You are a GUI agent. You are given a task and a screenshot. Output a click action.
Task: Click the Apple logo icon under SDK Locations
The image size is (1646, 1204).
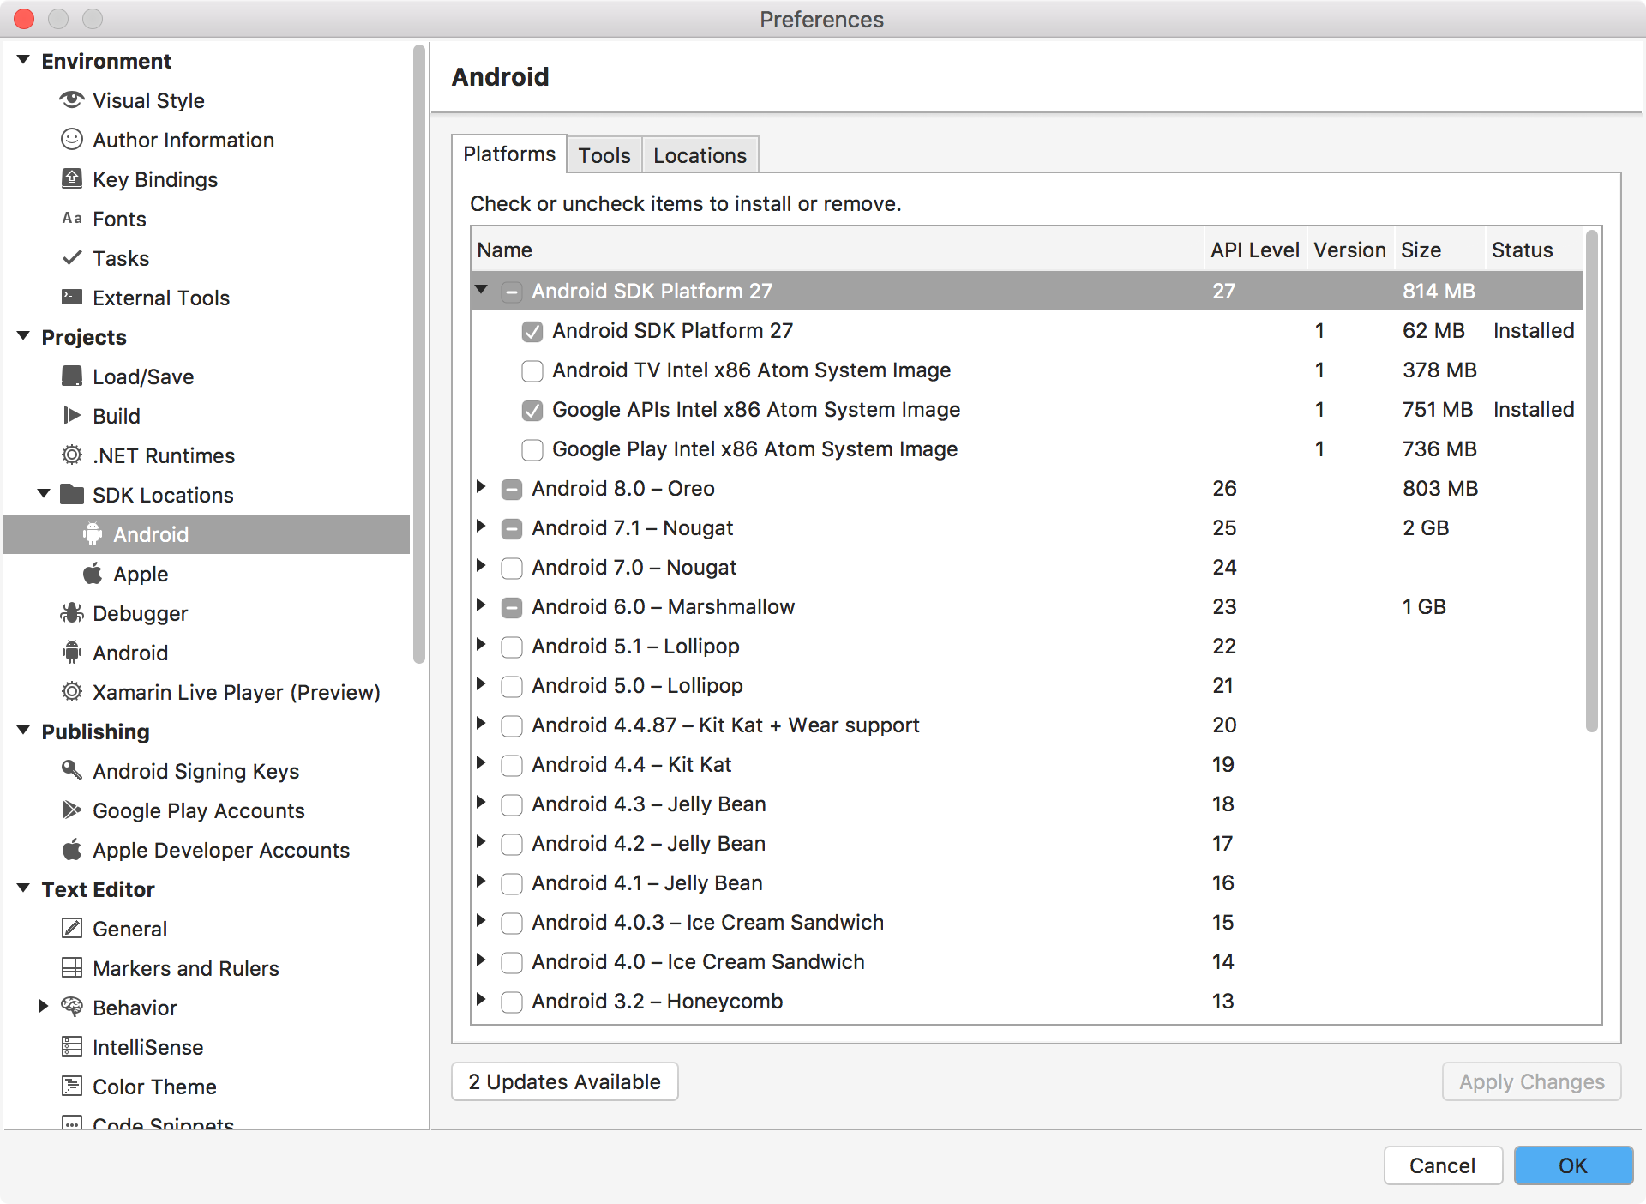[93, 573]
